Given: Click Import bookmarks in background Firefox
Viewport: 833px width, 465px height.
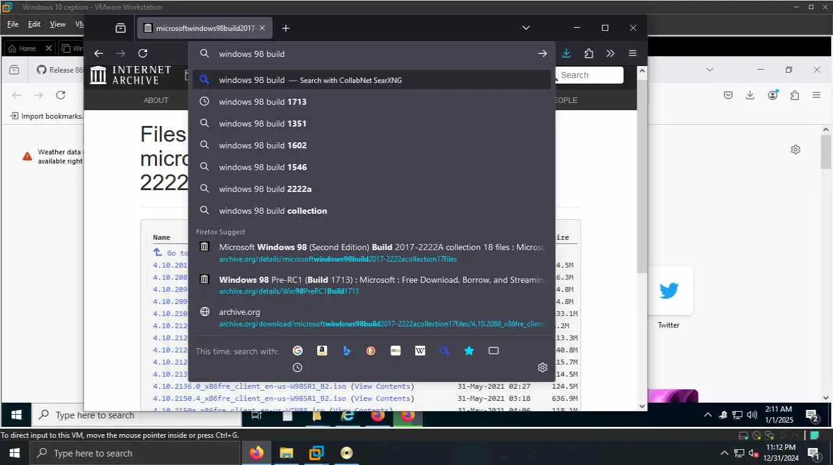Looking at the screenshot, I should [x=47, y=116].
